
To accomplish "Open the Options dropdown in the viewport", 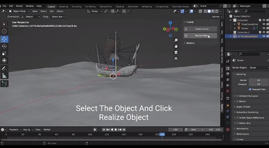I will (x=217, y=17).
